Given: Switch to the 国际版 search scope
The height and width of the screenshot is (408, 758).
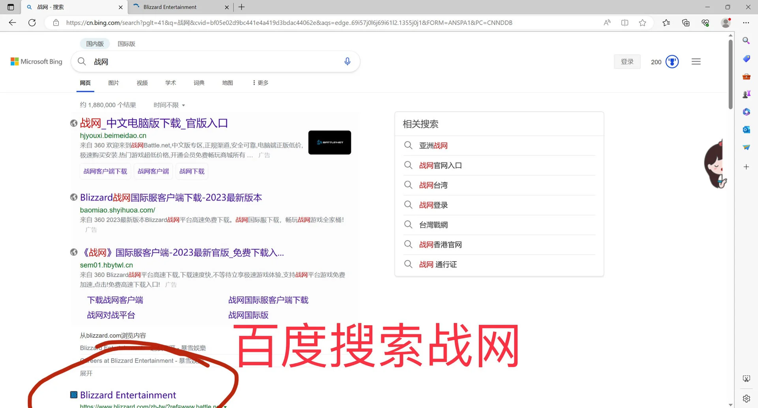Looking at the screenshot, I should click(x=126, y=44).
